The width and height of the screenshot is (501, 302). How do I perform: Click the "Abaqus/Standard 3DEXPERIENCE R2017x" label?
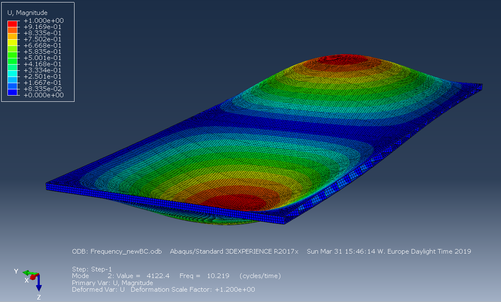[234, 252]
